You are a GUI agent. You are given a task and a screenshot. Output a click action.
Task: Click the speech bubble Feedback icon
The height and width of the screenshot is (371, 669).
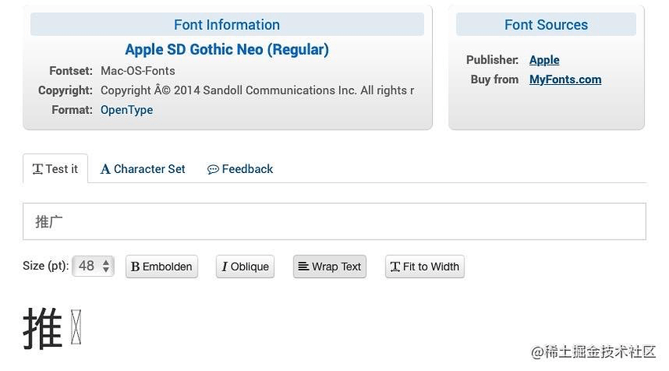tap(213, 170)
